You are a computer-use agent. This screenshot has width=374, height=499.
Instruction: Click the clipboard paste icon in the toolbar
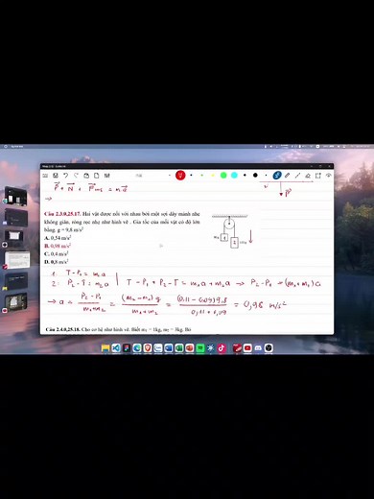pyautogui.click(x=86, y=176)
